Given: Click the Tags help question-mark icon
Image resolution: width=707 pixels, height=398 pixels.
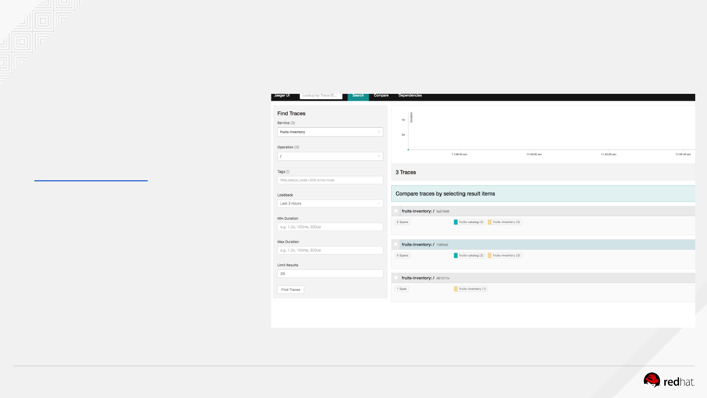Looking at the screenshot, I should (x=288, y=172).
